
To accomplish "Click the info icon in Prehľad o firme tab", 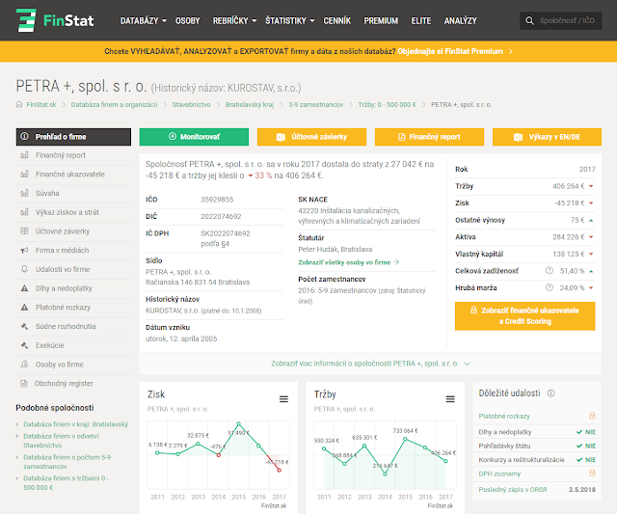I will 24,136.
